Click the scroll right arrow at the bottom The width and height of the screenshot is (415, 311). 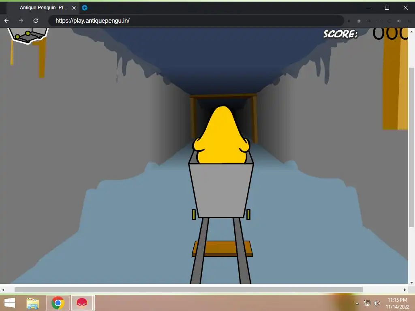coord(405,290)
